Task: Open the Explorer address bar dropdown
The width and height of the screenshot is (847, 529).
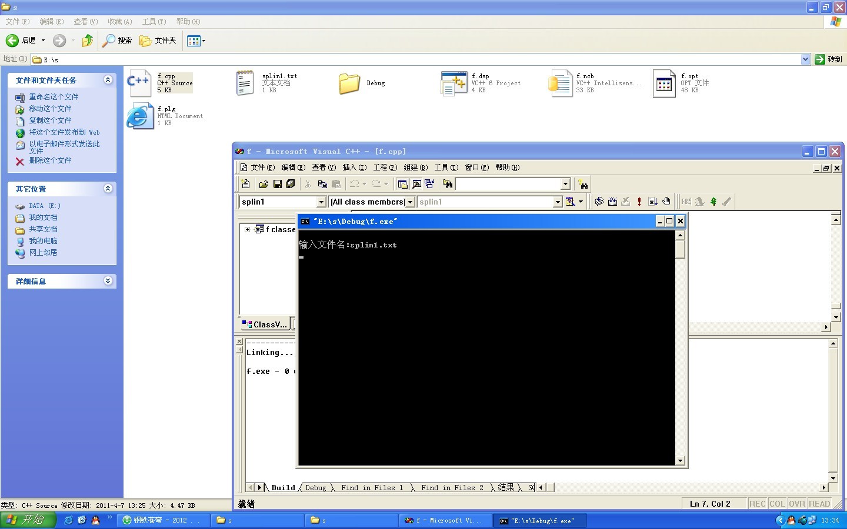Action: tap(805, 59)
